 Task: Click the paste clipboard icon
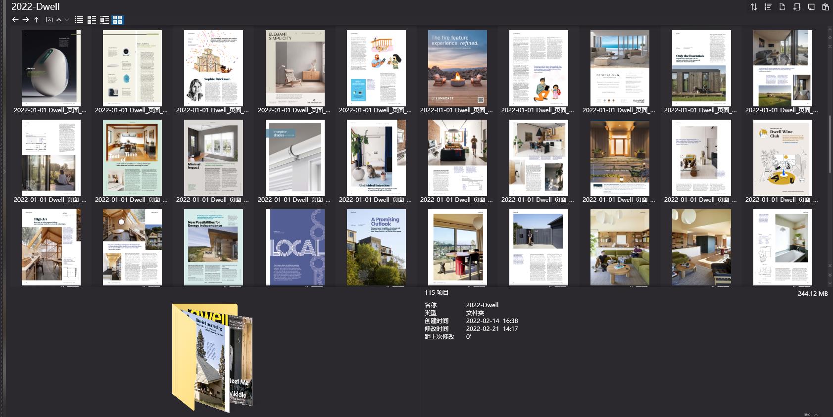point(826,7)
